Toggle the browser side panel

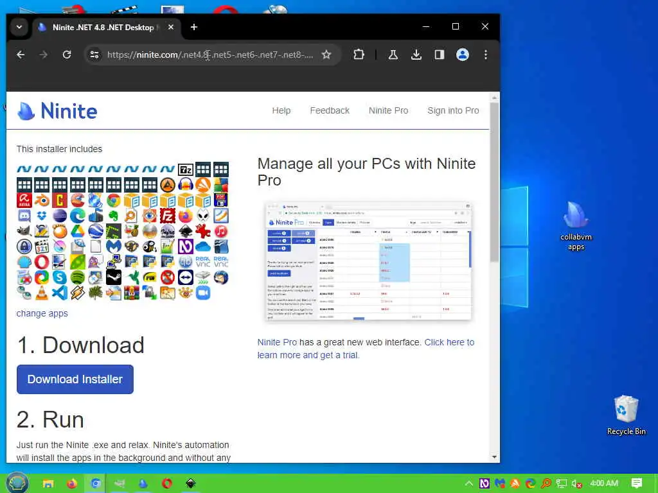pos(440,55)
